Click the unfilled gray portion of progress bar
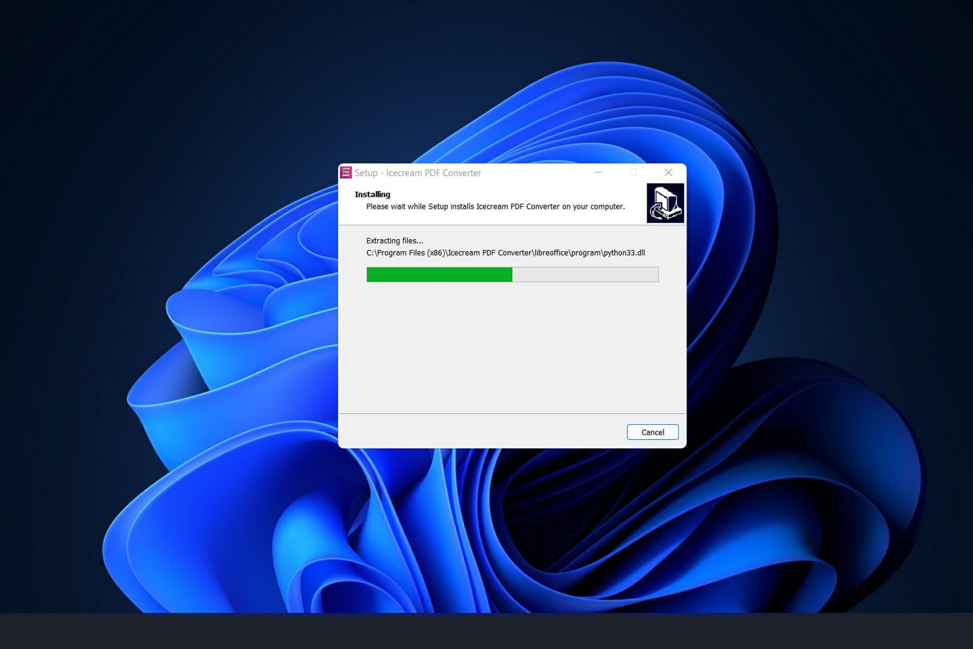 click(585, 274)
